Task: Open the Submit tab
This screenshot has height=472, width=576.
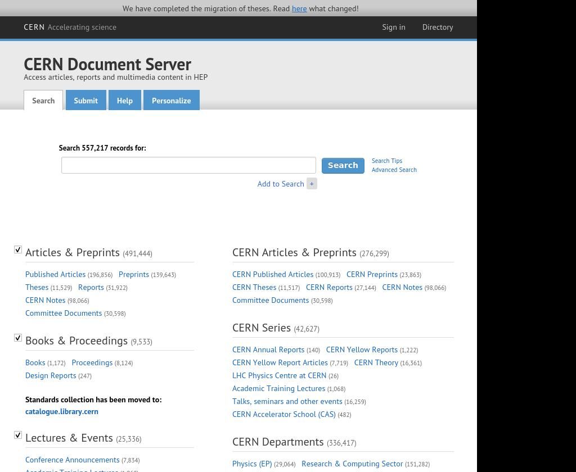Action: coord(86,100)
